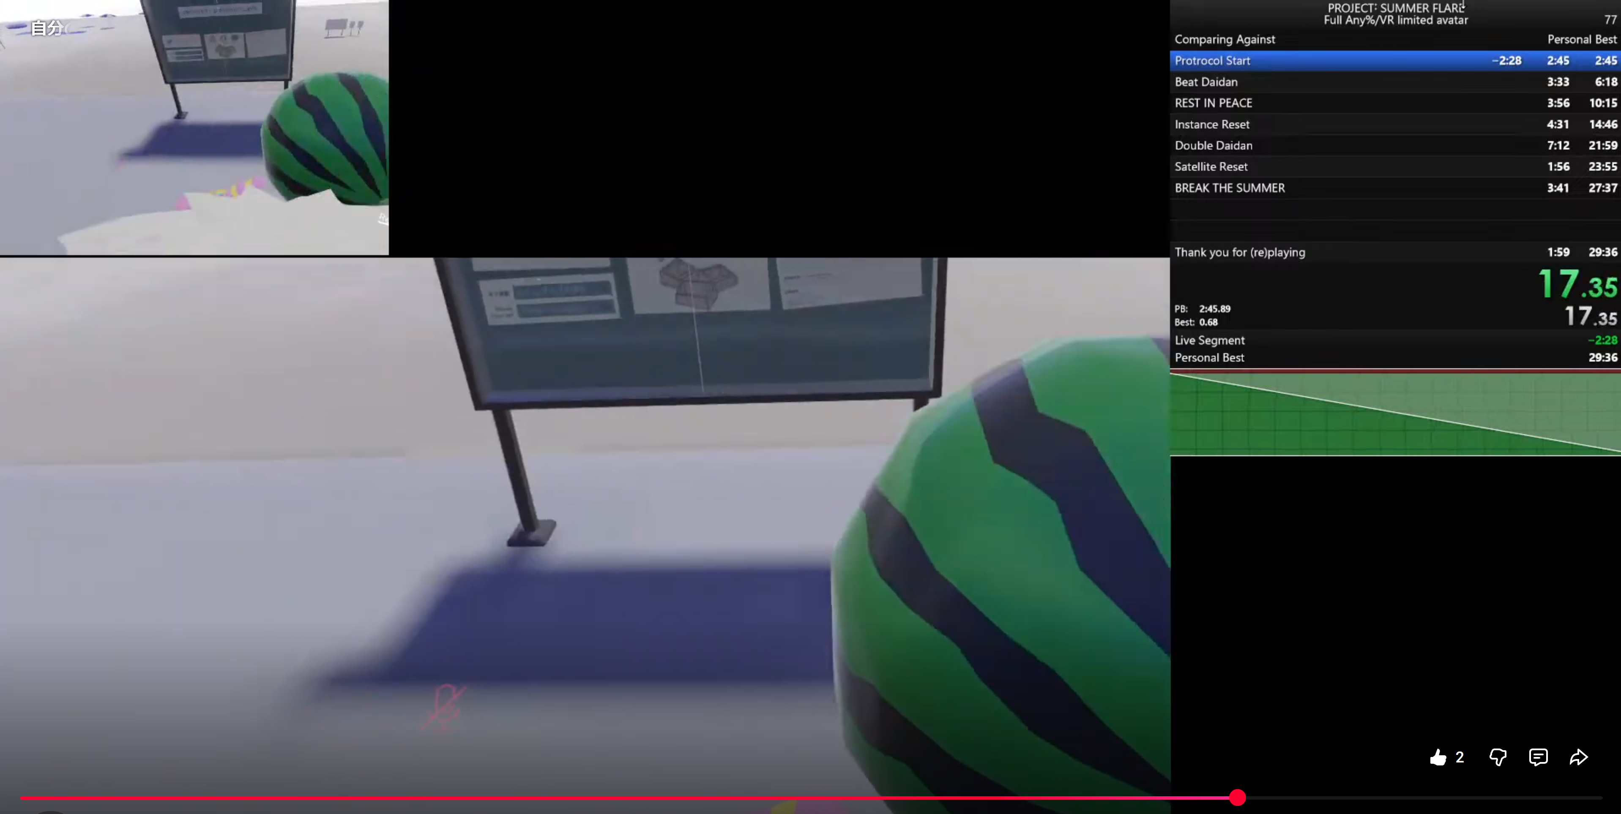The height and width of the screenshot is (814, 1621).
Task: Select the Instance Reset split row
Action: 1394,125
